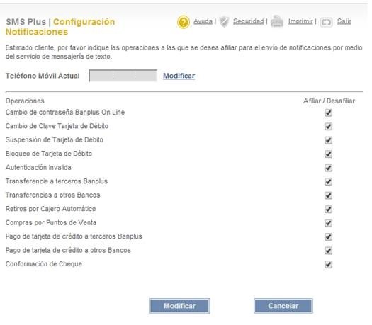Disable Autenticación Invalida notification checkbox

coord(328,168)
